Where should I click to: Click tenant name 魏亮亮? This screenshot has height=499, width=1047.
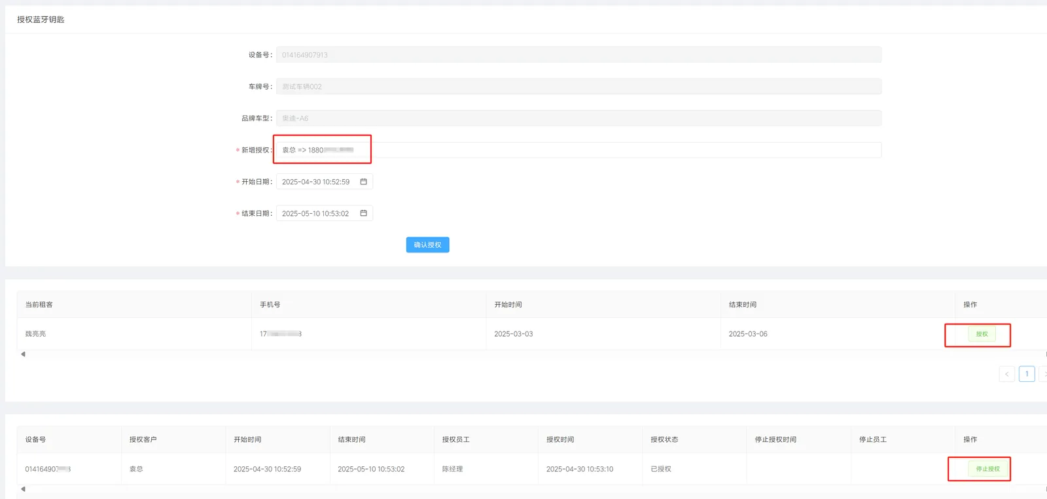click(36, 334)
